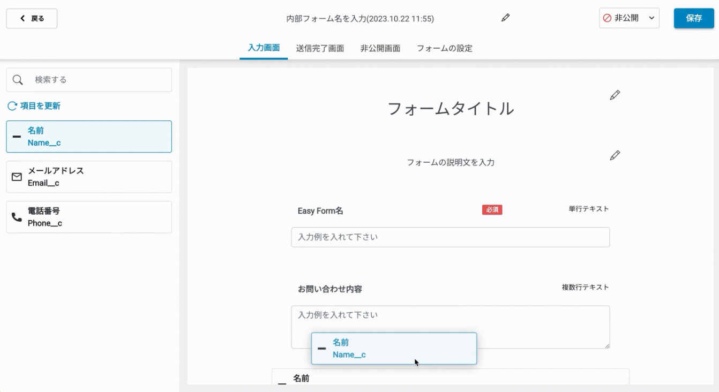The image size is (719, 392).
Task: Click the phone icon of 電話番号
Action: pos(17,217)
